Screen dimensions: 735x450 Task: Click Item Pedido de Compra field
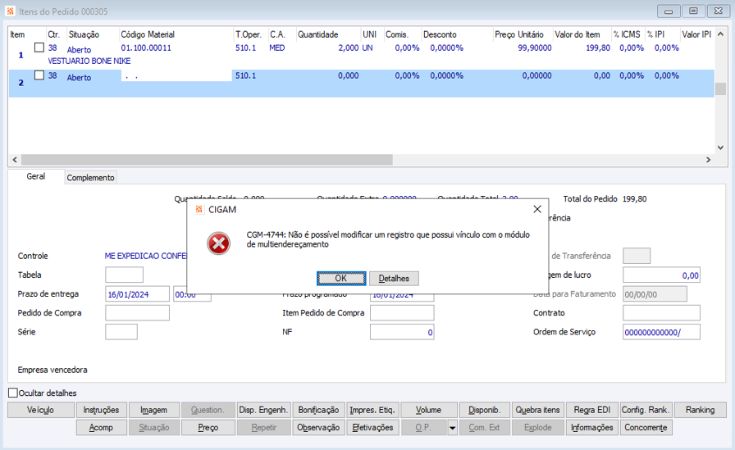[x=402, y=313]
